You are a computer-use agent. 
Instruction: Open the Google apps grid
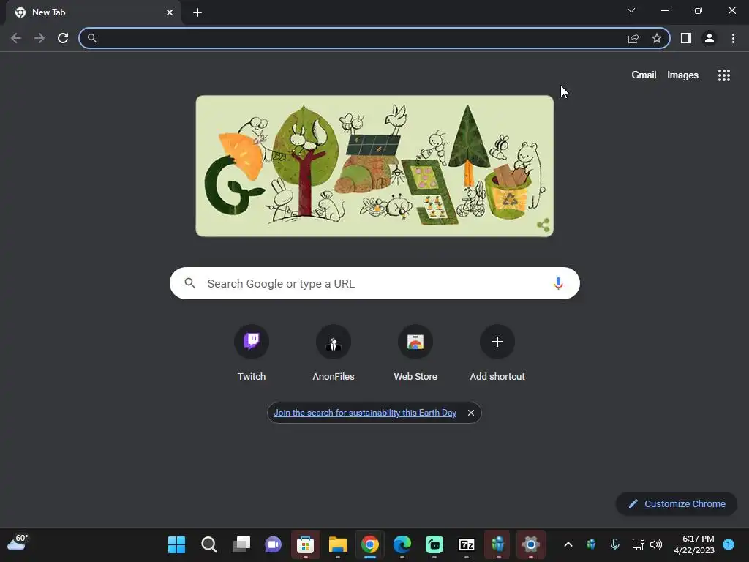pyautogui.click(x=724, y=75)
